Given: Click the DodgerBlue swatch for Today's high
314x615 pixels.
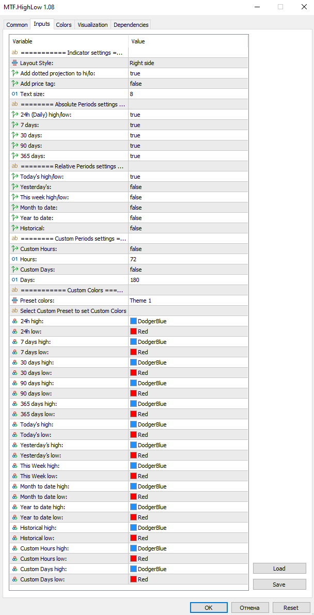Looking at the screenshot, I should point(133,424).
